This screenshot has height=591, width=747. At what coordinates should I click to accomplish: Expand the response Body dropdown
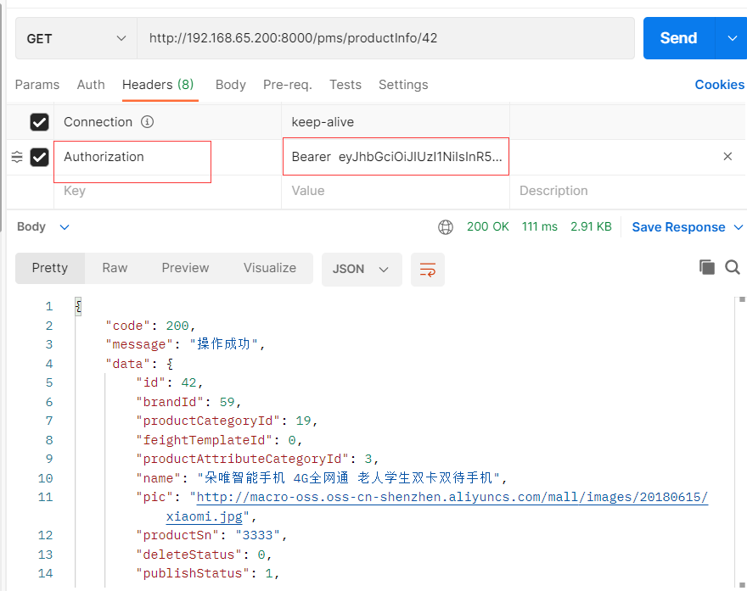click(x=65, y=227)
